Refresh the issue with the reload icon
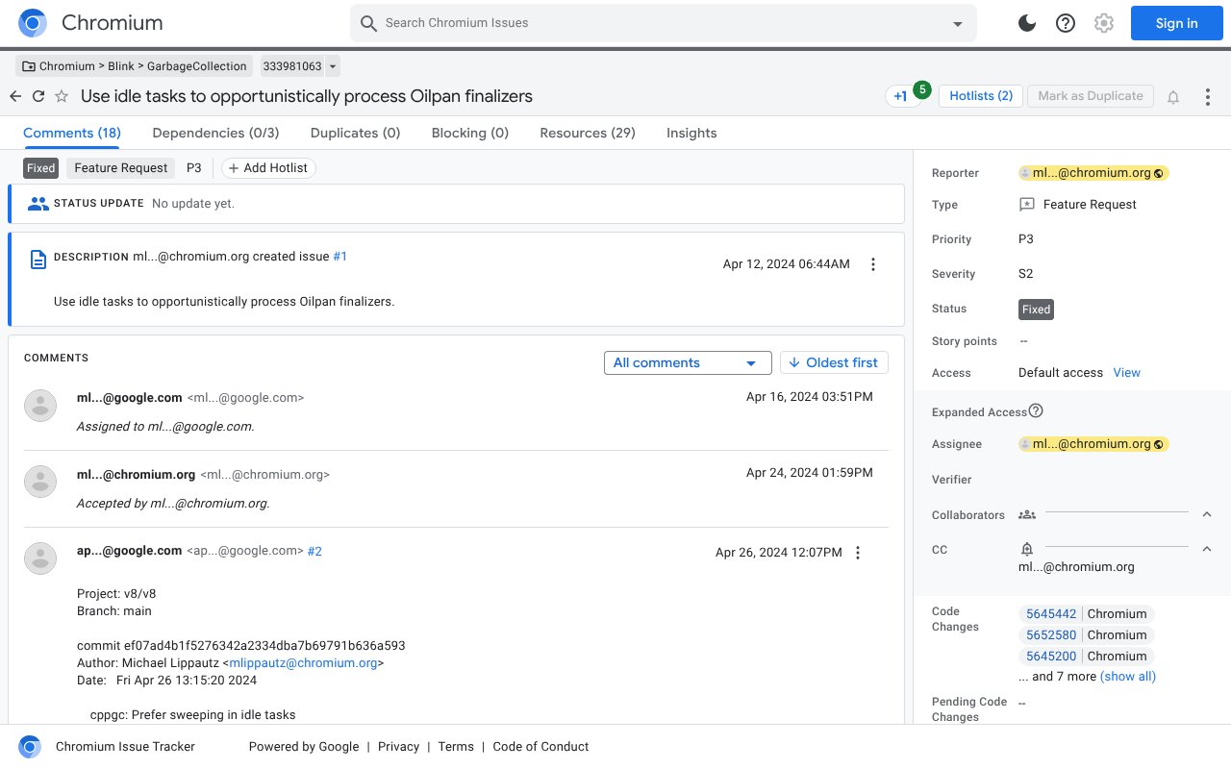The width and height of the screenshot is (1231, 769). (38, 96)
